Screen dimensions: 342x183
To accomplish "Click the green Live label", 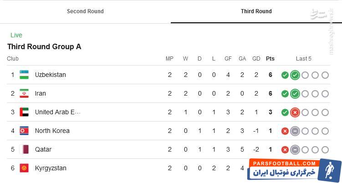I will [x=16, y=35].
